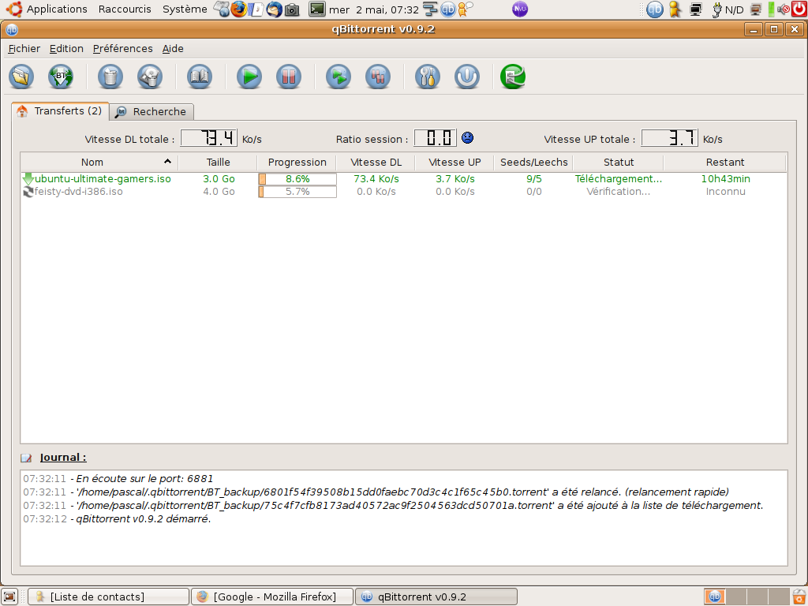The image size is (808, 606).
Task: Launch Firefox from the top panel
Action: (238, 9)
